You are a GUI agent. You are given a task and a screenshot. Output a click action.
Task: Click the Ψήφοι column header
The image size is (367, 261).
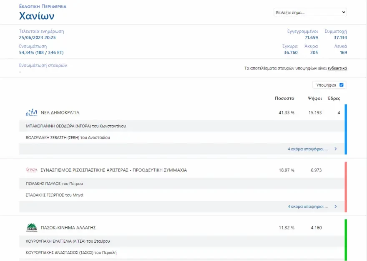[x=315, y=99]
